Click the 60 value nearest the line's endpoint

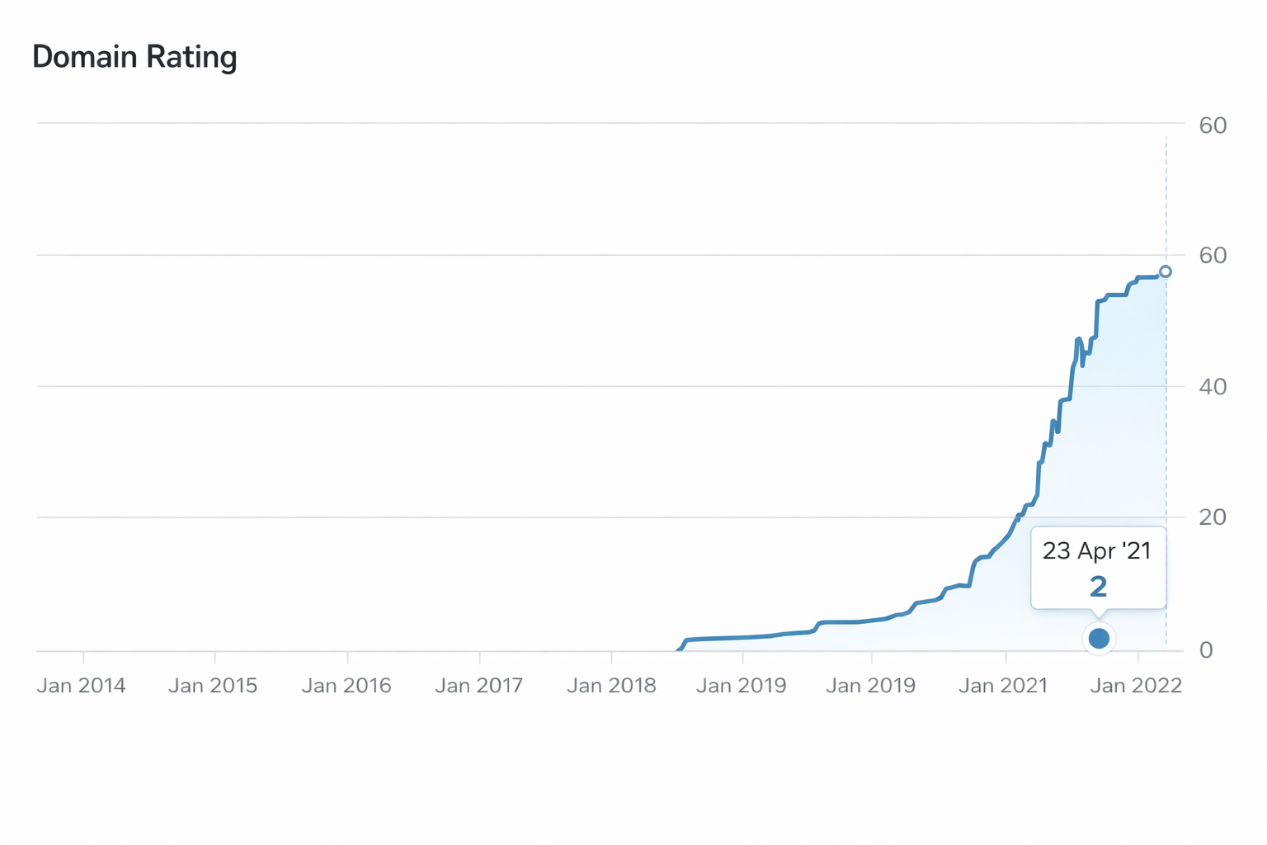[x=1213, y=256]
